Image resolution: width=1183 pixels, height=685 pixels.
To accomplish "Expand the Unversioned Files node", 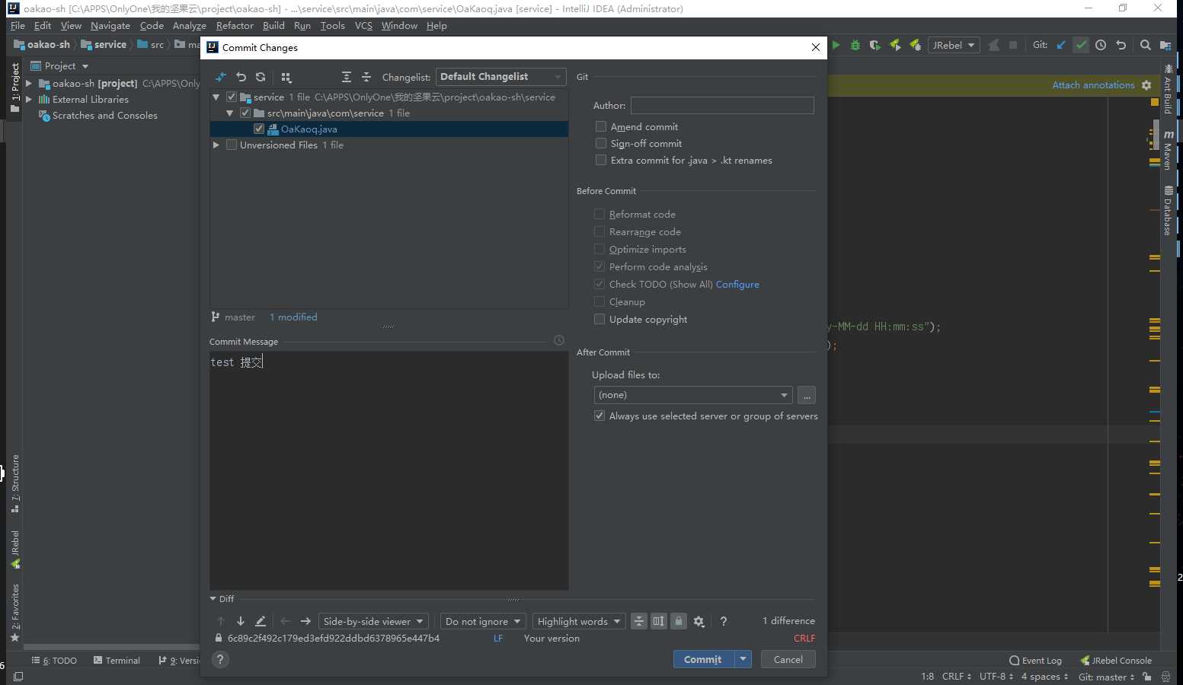I will pos(216,145).
